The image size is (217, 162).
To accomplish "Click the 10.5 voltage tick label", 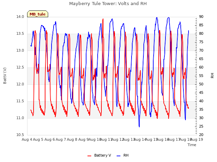I will click(x=20, y=135).
